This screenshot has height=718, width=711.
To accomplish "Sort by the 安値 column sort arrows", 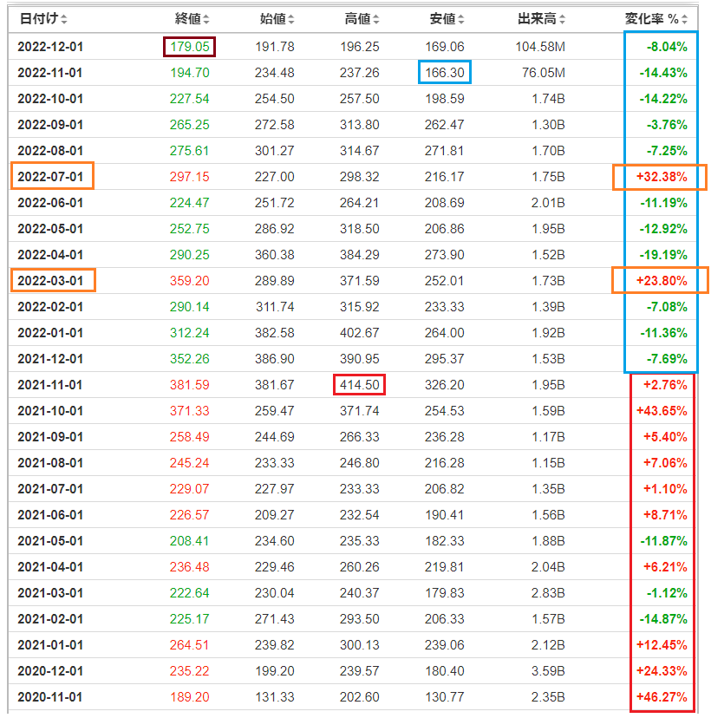I will pyautogui.click(x=461, y=19).
